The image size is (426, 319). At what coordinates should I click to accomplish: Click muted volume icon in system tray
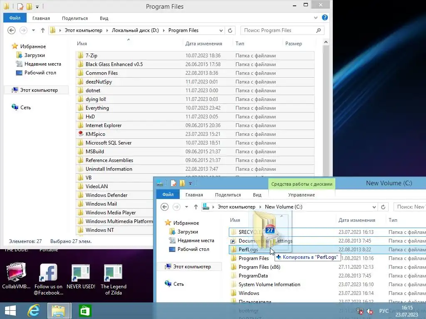(x=370, y=311)
